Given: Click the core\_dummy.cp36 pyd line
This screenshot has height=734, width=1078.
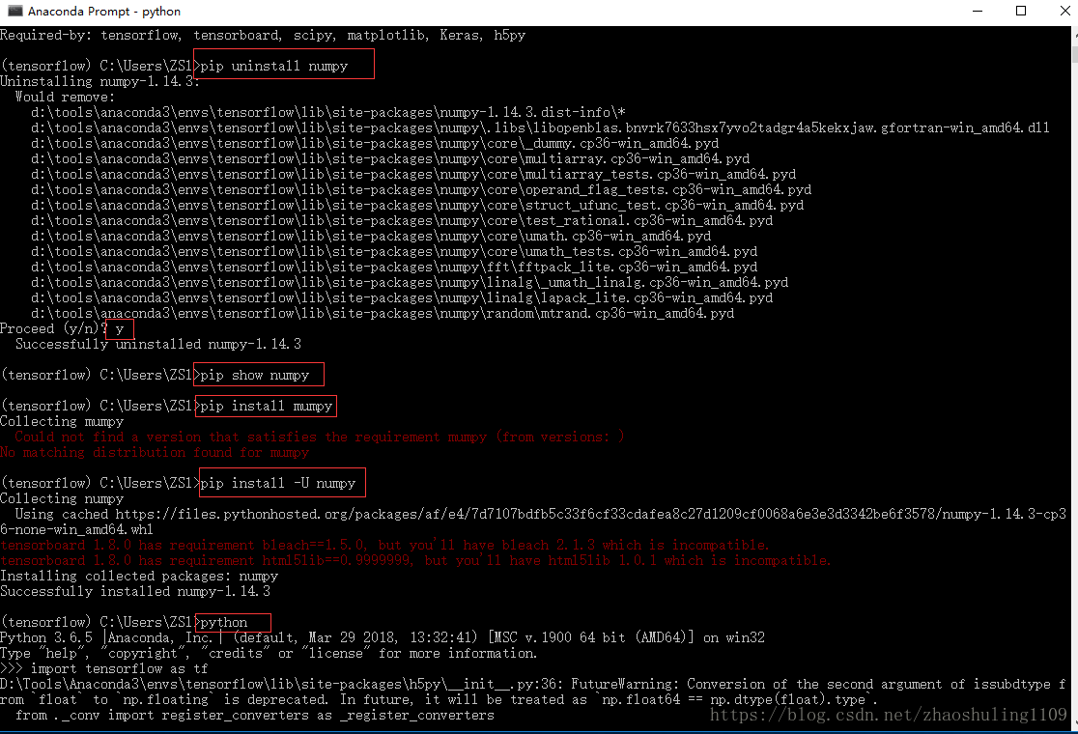Looking at the screenshot, I should (x=375, y=144).
